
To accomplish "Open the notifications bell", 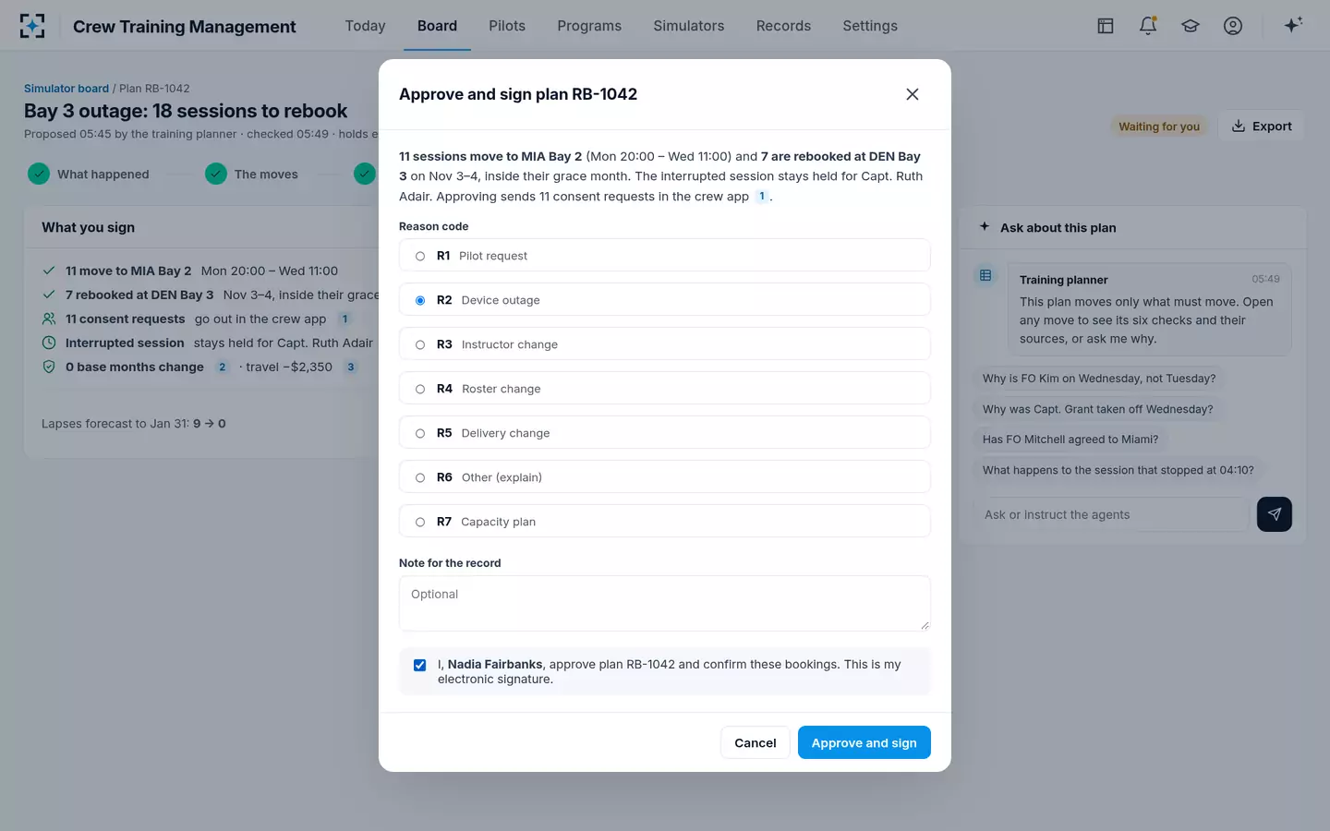I will click(x=1148, y=26).
